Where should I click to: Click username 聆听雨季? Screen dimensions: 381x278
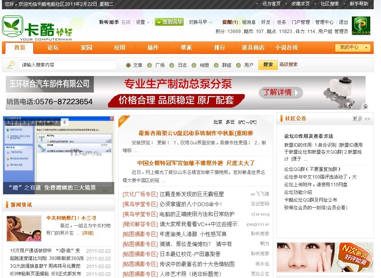109,22
